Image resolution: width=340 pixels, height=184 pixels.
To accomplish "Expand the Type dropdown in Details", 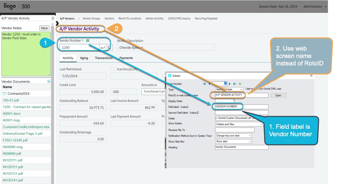I will pyautogui.click(x=241, y=89).
